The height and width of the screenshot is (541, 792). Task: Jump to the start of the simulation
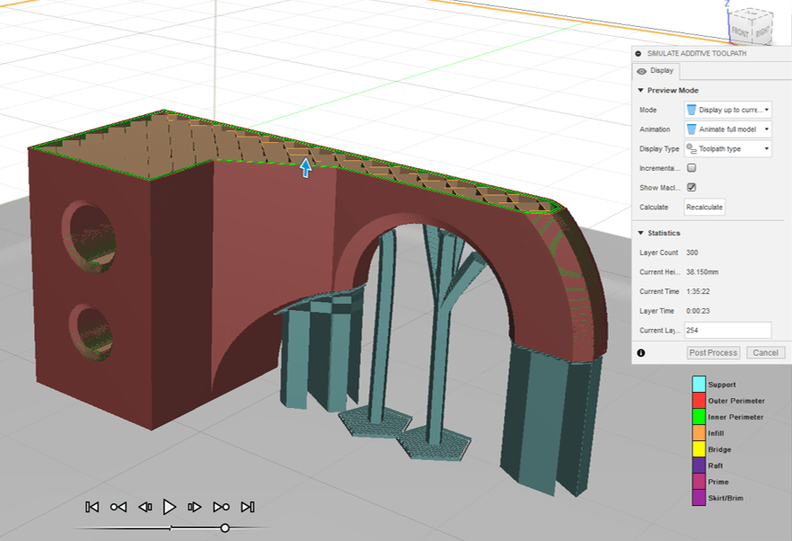click(x=92, y=507)
